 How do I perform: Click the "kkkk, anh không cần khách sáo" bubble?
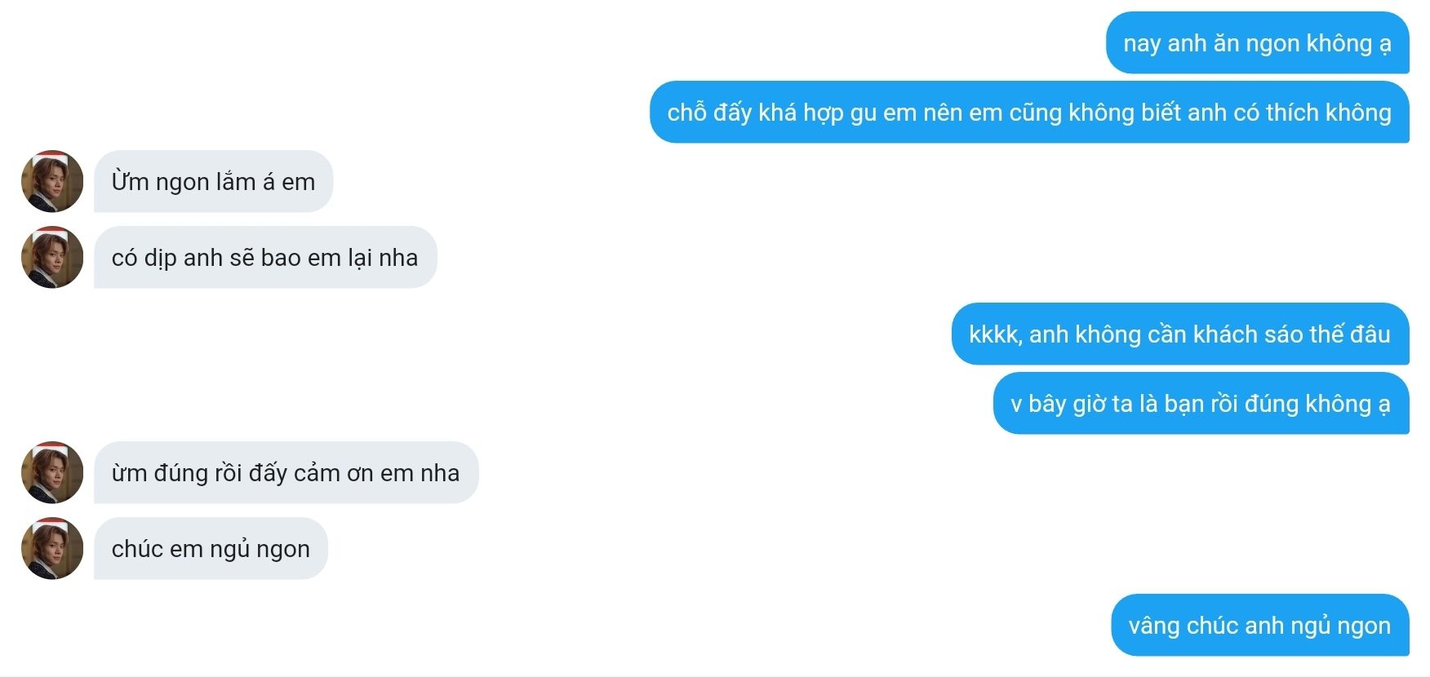[1179, 334]
